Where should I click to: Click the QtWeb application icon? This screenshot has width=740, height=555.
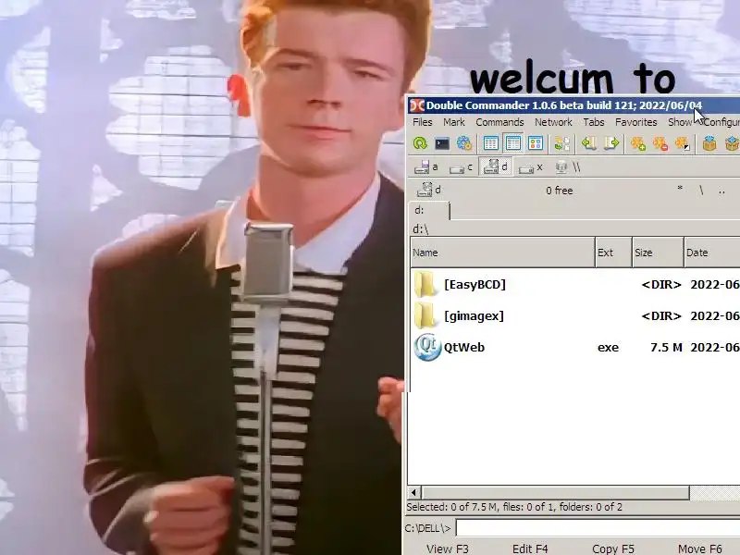pos(427,347)
